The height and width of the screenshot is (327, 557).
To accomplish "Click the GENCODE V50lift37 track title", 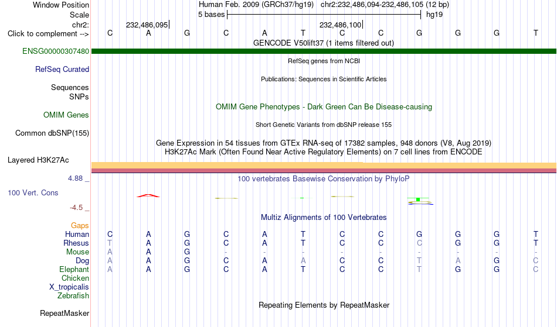I will (x=324, y=43).
